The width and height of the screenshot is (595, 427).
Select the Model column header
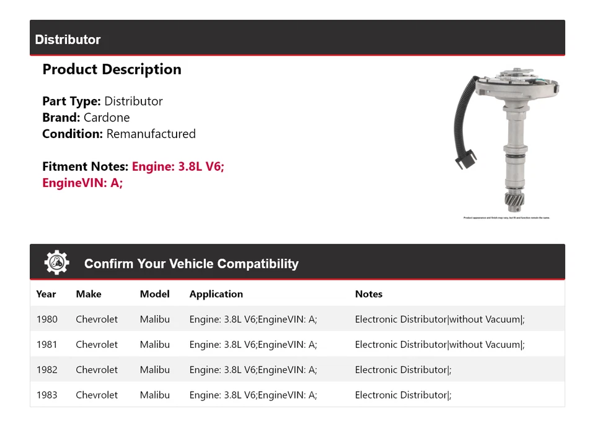click(154, 294)
